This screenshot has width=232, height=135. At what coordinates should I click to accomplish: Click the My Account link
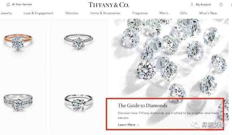coord(203,4)
